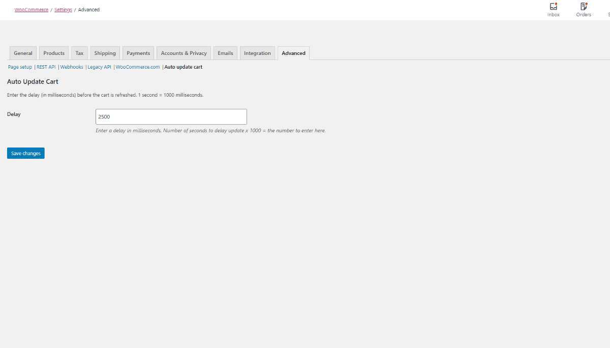Open the Webhooks section
The image size is (610, 348).
point(72,67)
